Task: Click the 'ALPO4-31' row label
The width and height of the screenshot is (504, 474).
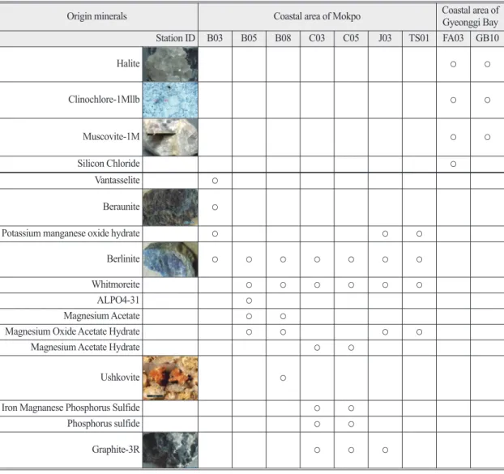Action: pyautogui.click(x=118, y=300)
